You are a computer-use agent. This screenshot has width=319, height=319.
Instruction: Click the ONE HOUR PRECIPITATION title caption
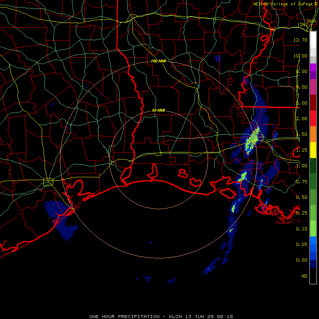(161, 317)
